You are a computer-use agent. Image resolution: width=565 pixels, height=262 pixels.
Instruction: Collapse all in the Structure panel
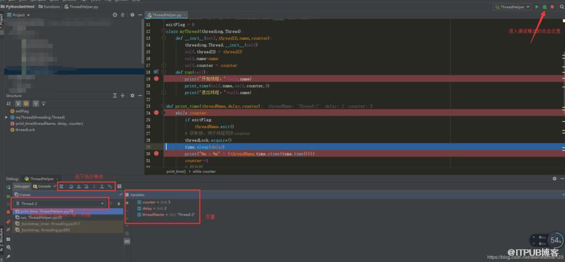(123, 95)
